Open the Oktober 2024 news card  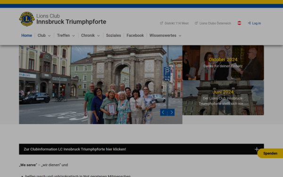coord(223,63)
